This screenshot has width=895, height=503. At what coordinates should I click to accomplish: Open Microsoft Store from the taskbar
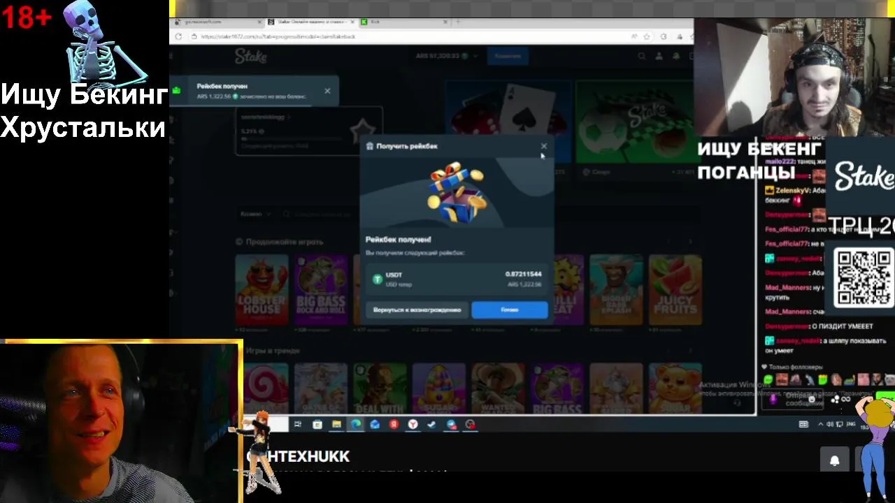317,424
